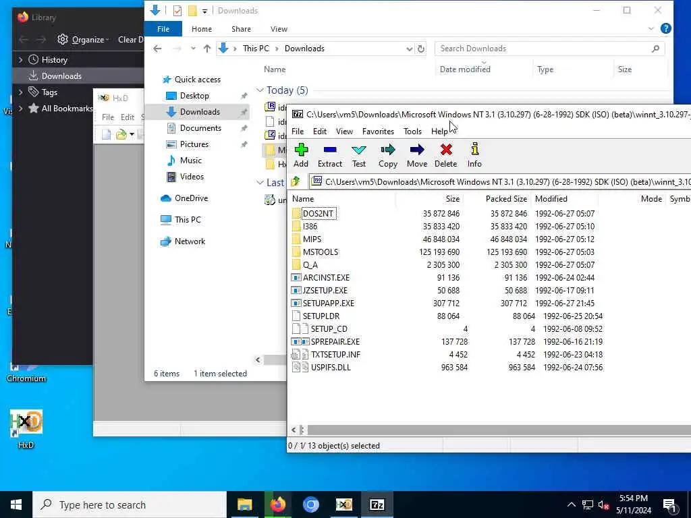Click the Explorer Help question mark icon

(x=666, y=28)
